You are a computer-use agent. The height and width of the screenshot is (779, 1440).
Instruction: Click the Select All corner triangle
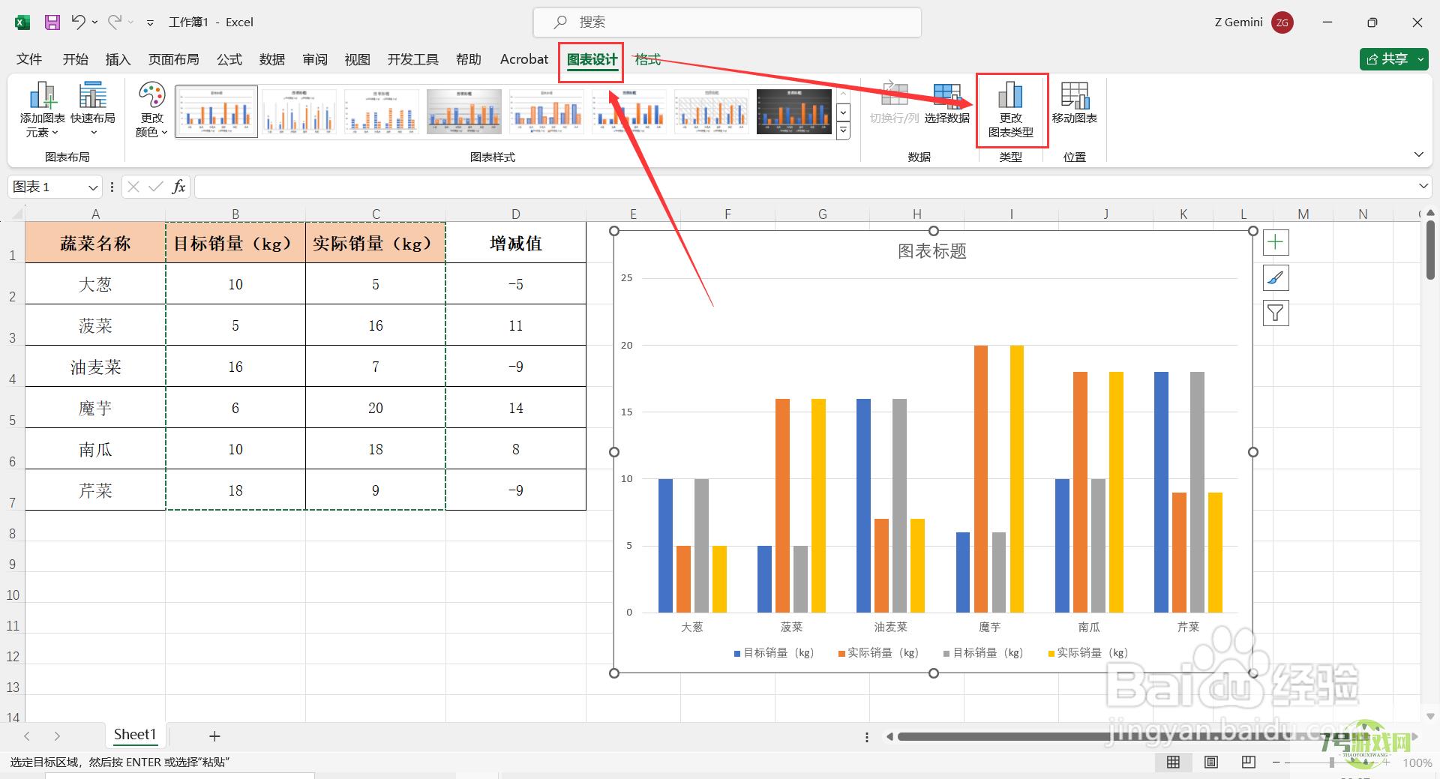(x=16, y=214)
